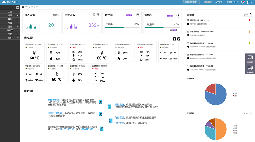Open notifications via the bell icon
255x142 pixels.
pyautogui.click(x=242, y=2)
